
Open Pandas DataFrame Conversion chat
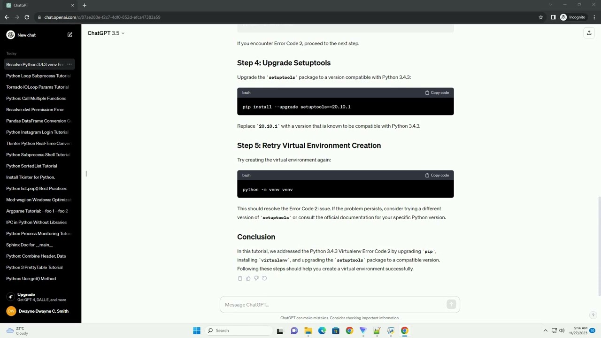click(x=39, y=121)
